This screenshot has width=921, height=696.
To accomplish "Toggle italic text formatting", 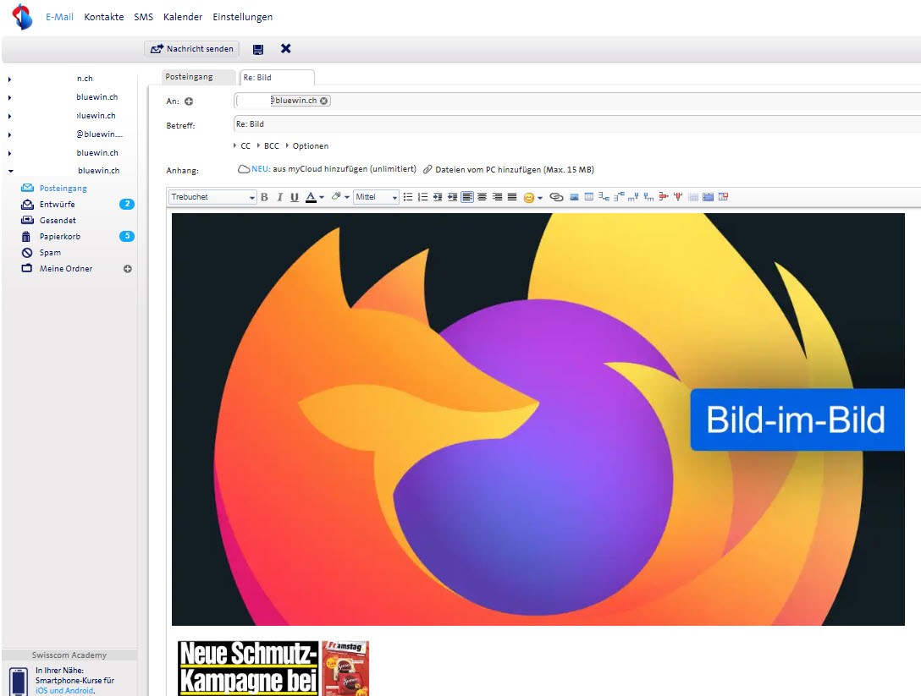I will point(279,197).
